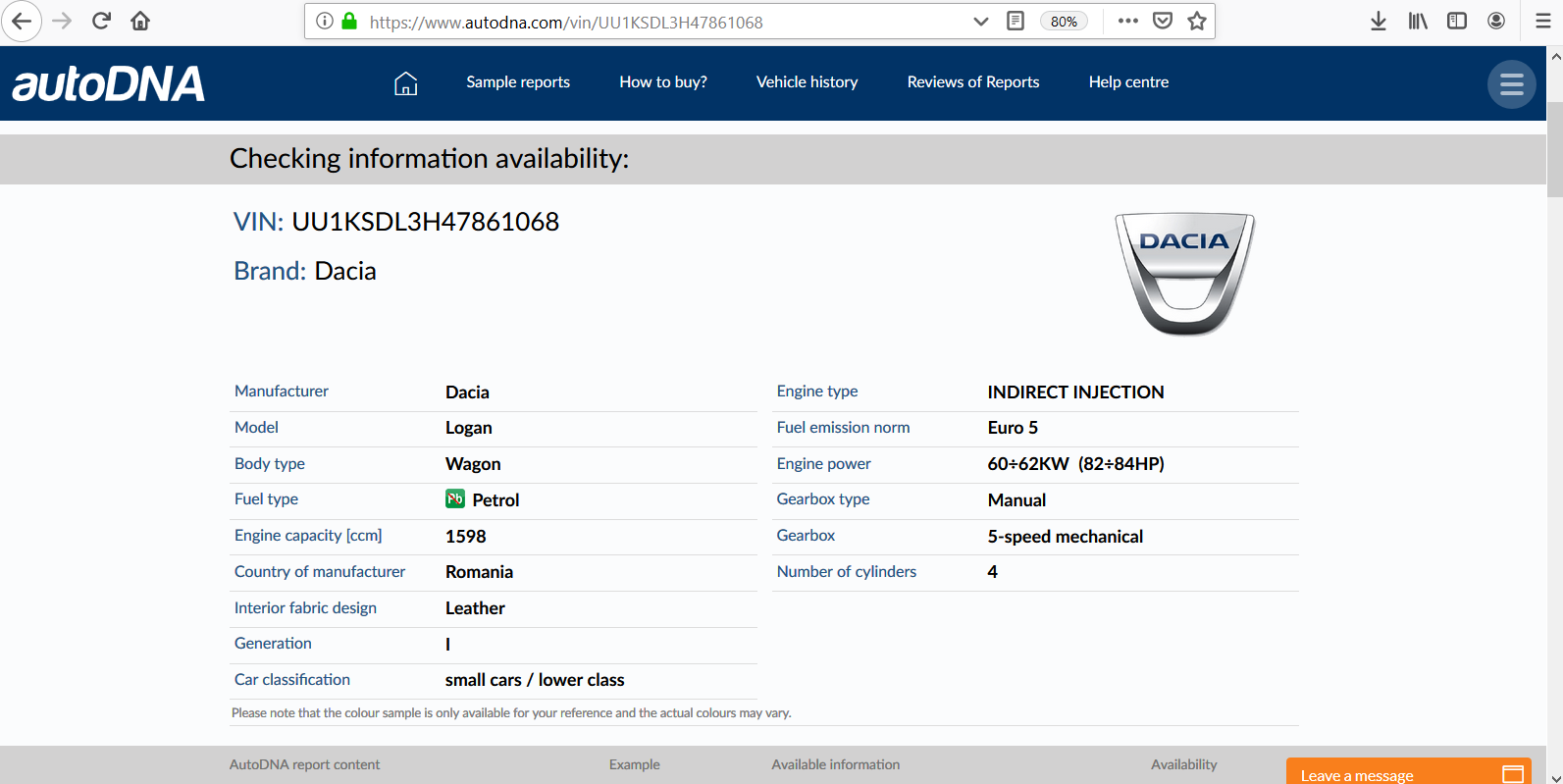Go to autoDNA home icon
This screenshot has width=1563, height=784.
pyautogui.click(x=405, y=83)
